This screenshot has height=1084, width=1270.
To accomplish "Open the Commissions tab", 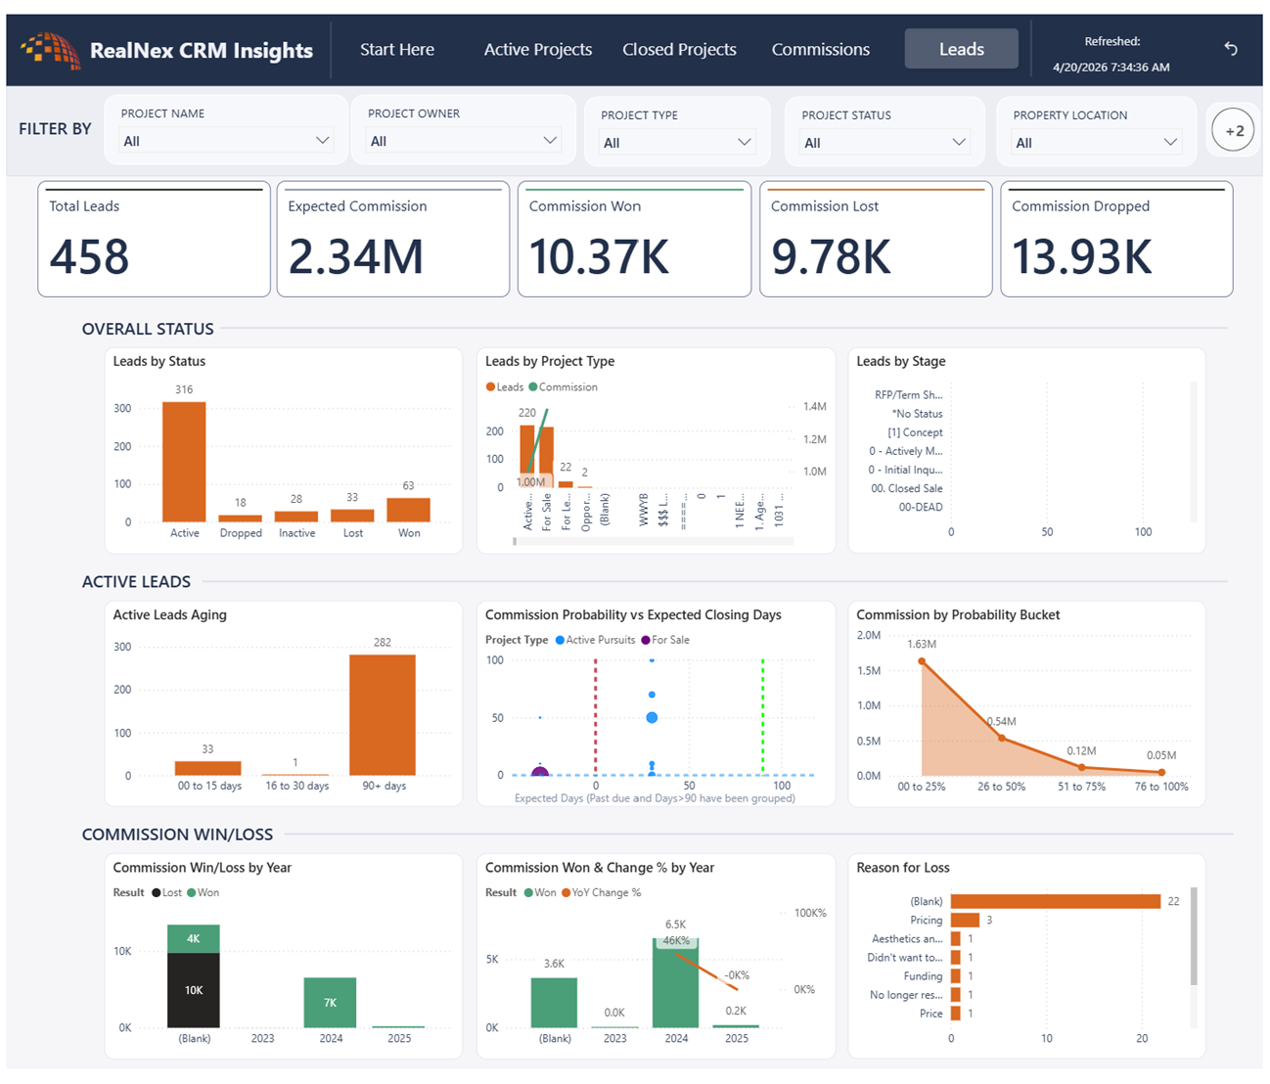I will [820, 49].
